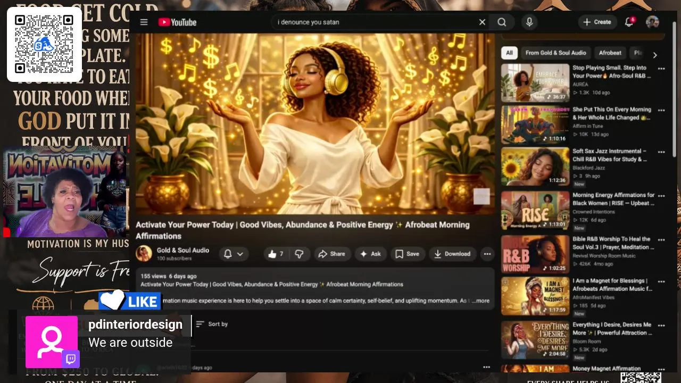Click the magnifier search button

502,22
